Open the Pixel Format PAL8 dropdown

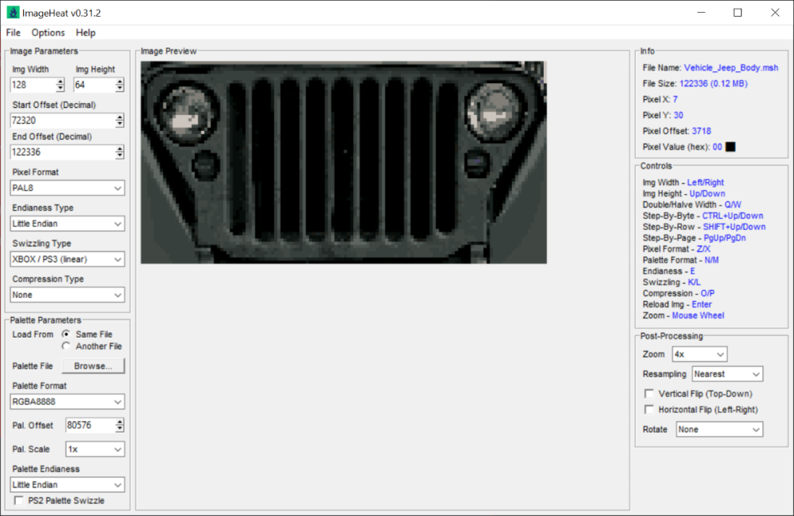pyautogui.click(x=67, y=188)
